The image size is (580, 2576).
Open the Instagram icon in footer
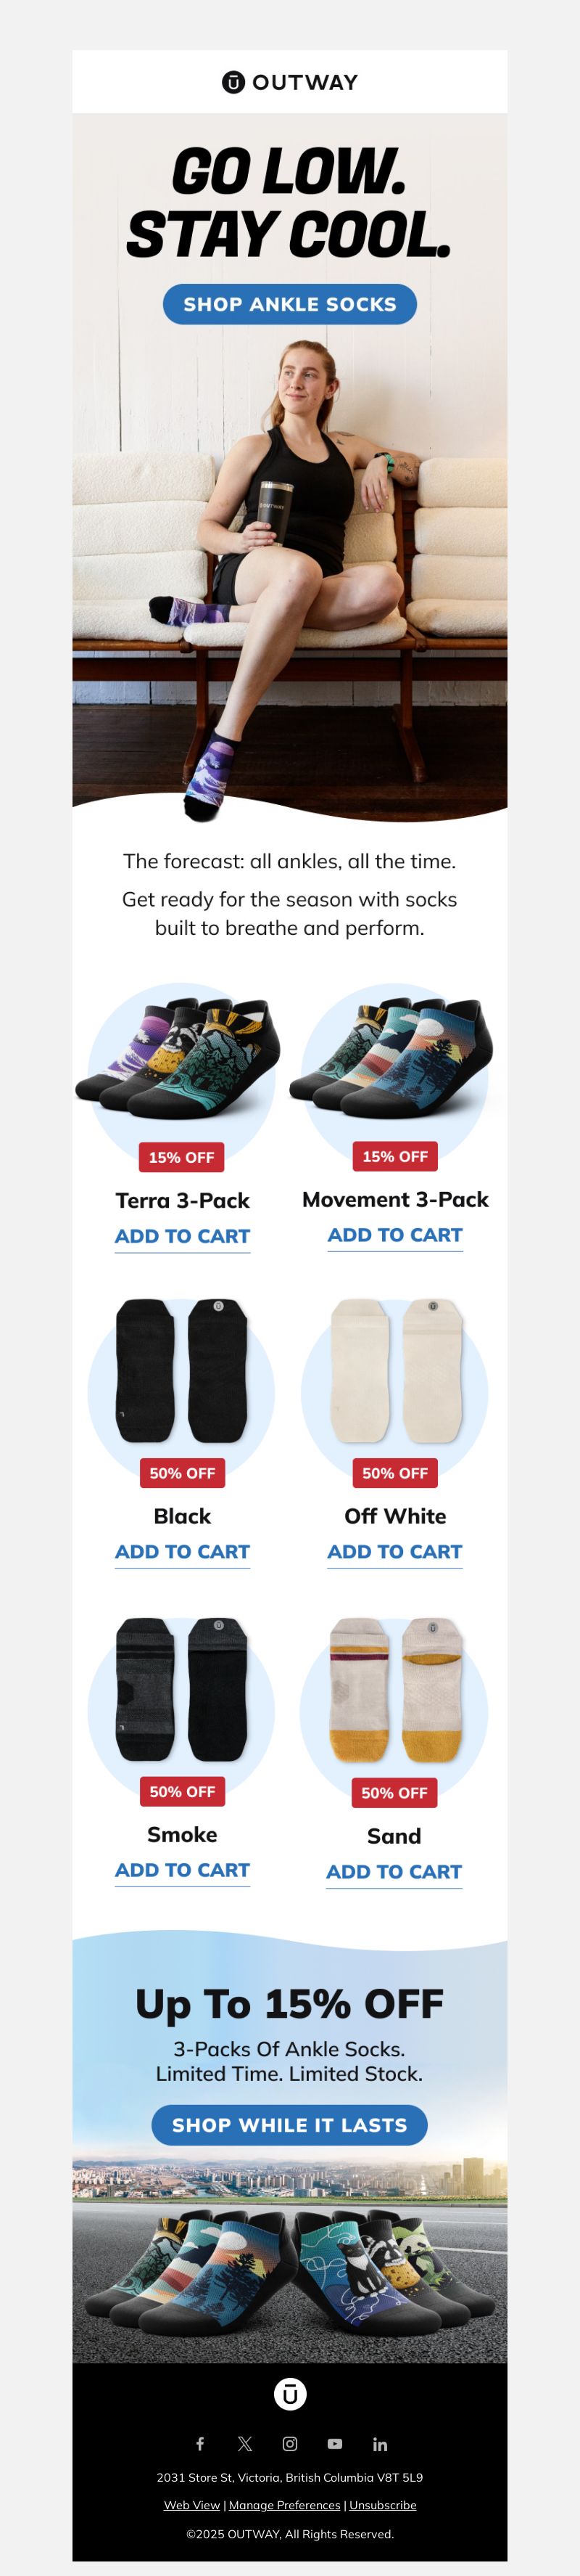tap(289, 2443)
